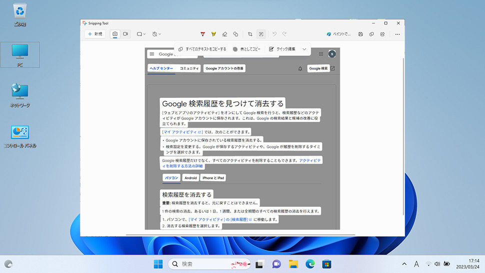Select the ヘルプ センター tab

161,68
